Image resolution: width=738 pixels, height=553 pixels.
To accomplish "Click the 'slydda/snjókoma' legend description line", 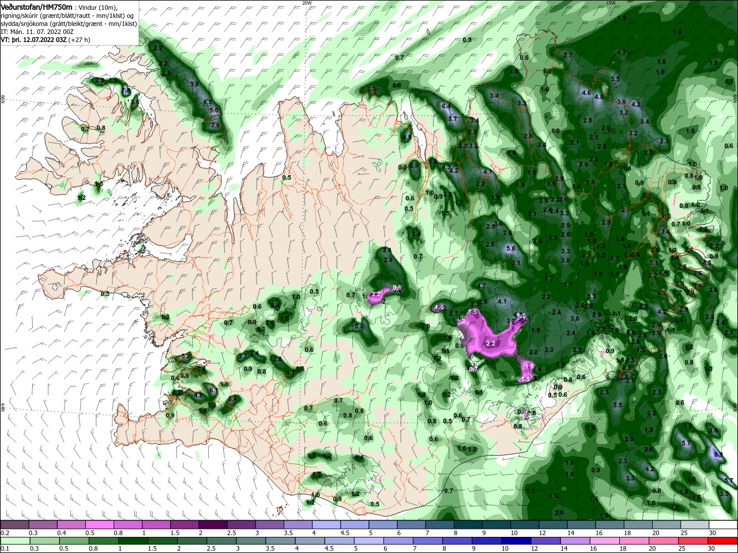I will pyautogui.click(x=69, y=24).
